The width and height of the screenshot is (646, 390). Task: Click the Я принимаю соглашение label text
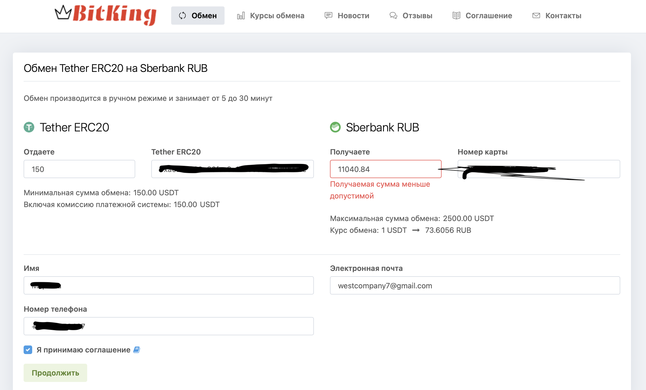(x=83, y=350)
